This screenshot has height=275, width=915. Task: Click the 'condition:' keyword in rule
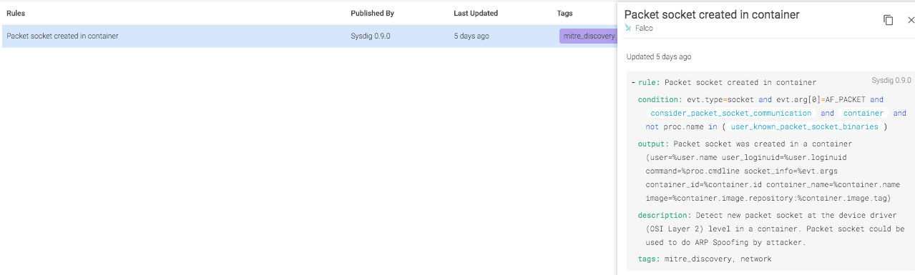660,99
